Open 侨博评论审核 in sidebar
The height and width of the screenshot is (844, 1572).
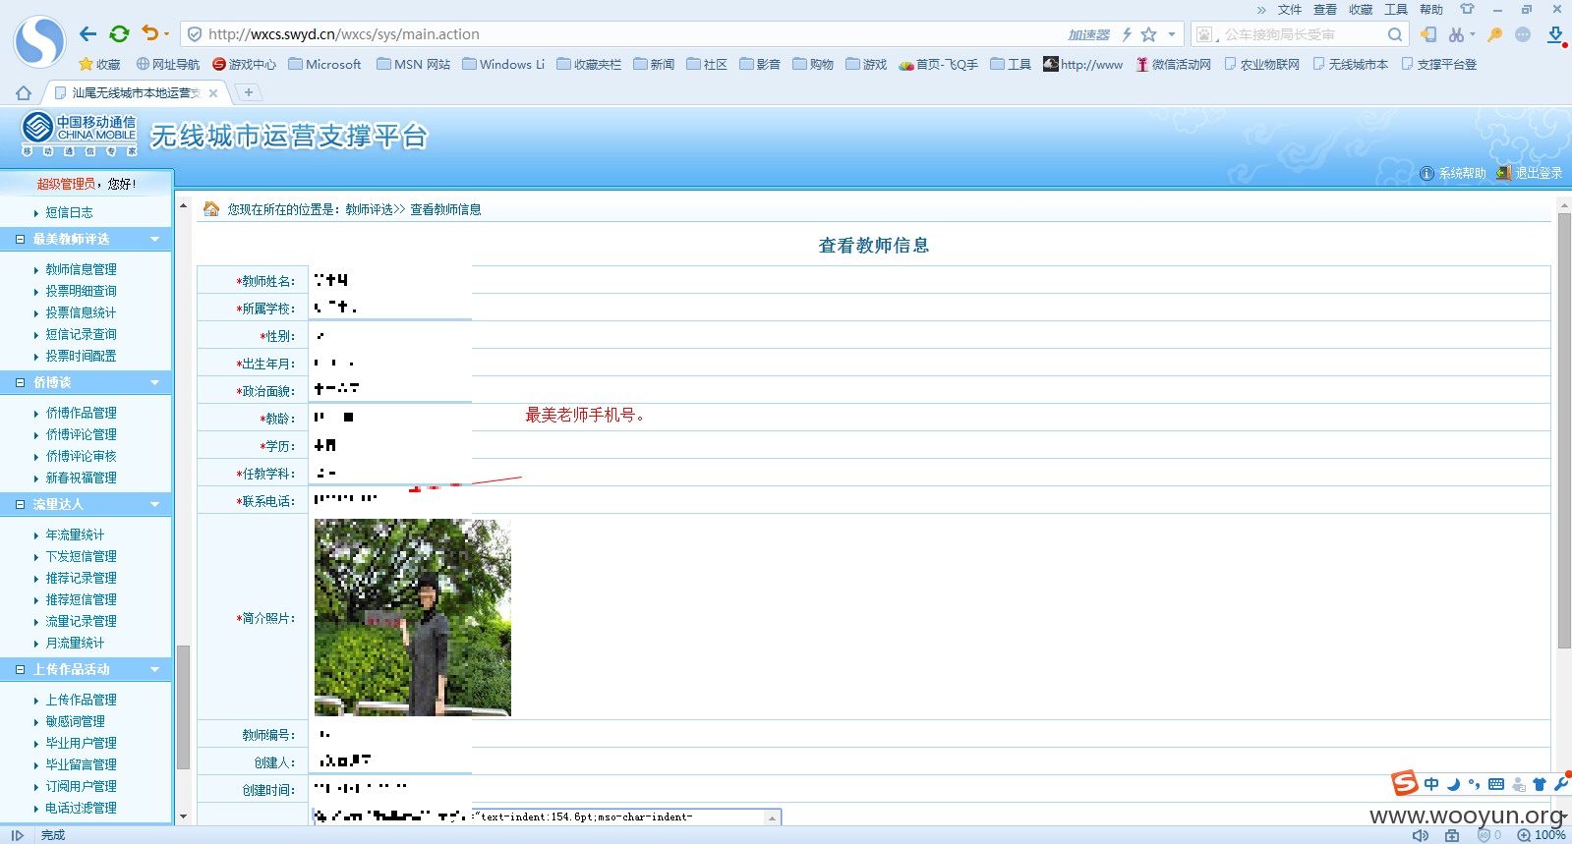click(81, 456)
